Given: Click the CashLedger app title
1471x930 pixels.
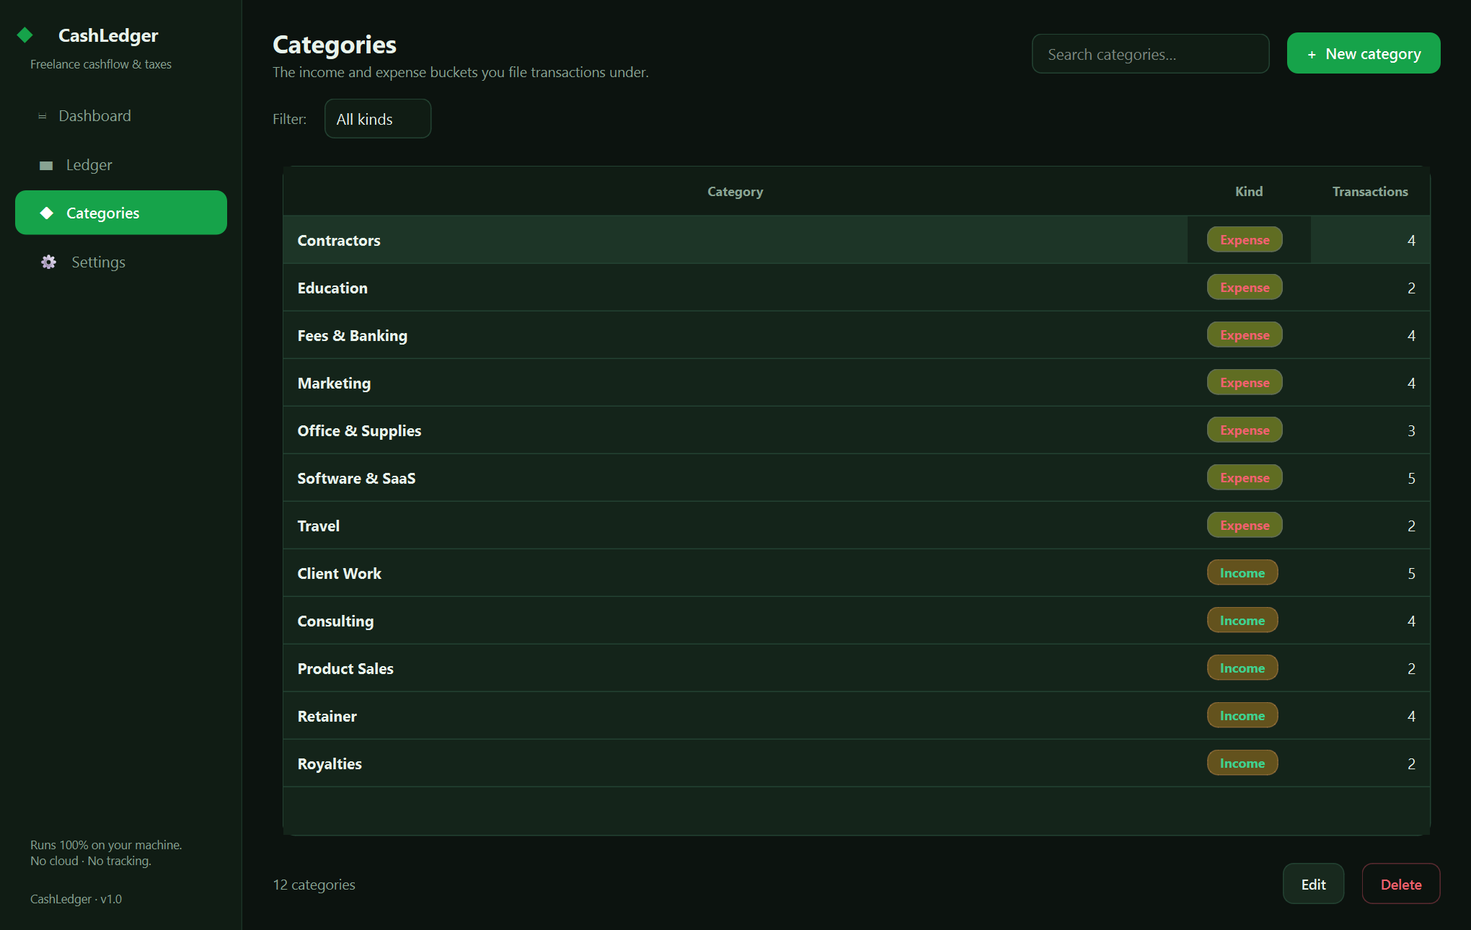Looking at the screenshot, I should (x=108, y=35).
